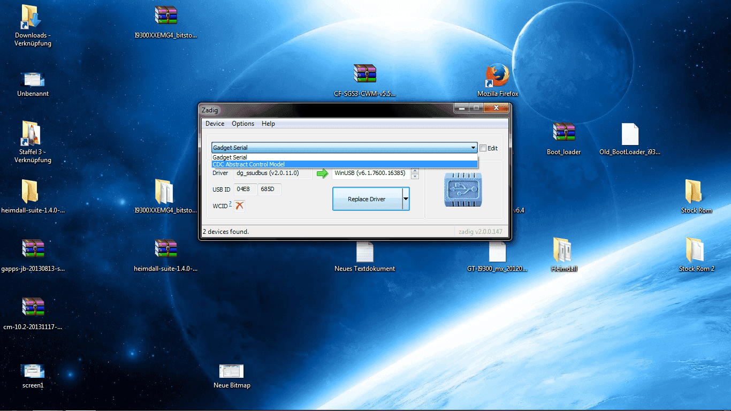
Task: Select the Old_BootLoader_i93 file icon
Action: (x=630, y=139)
